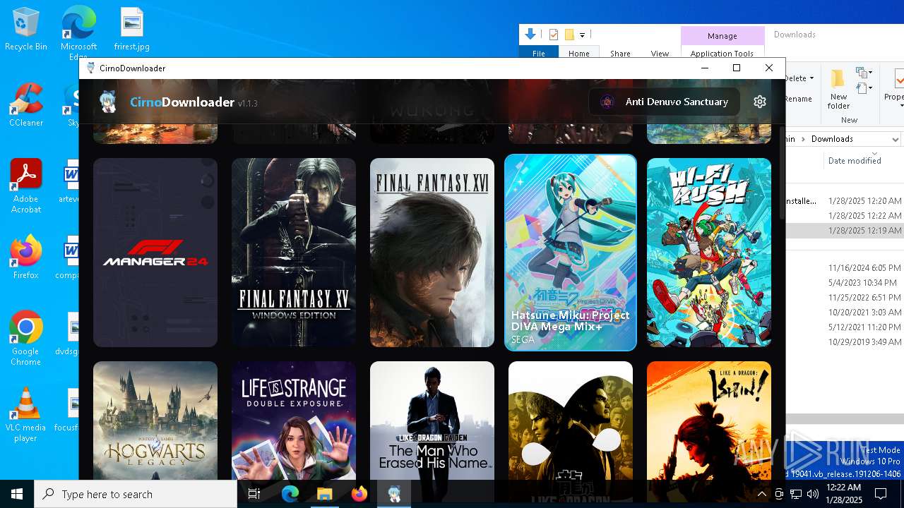Pick The Man Who Erased His Name card
The image size is (904, 508).
pos(432,421)
